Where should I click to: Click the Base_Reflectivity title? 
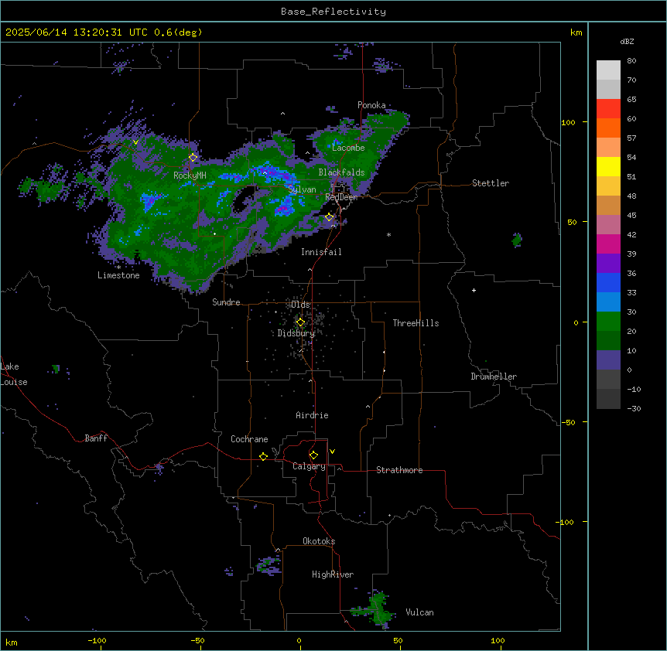pos(333,12)
